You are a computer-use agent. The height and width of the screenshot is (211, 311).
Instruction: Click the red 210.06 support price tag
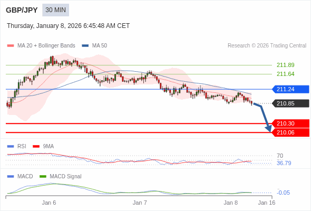point(290,132)
